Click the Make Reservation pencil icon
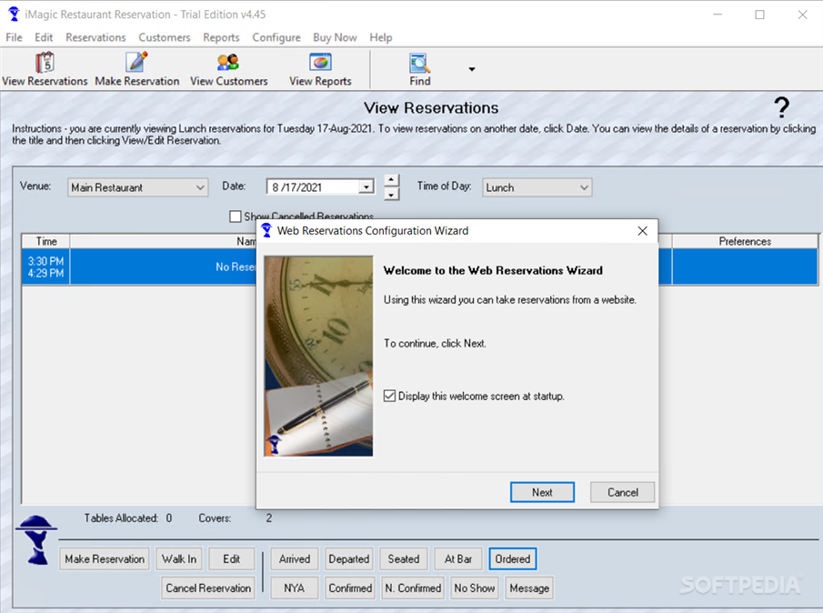 136,62
